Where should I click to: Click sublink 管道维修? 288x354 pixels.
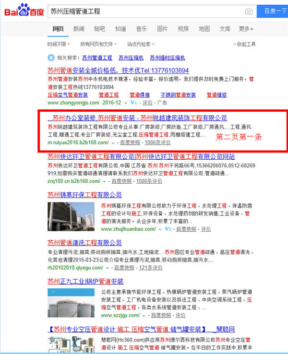click(216, 95)
